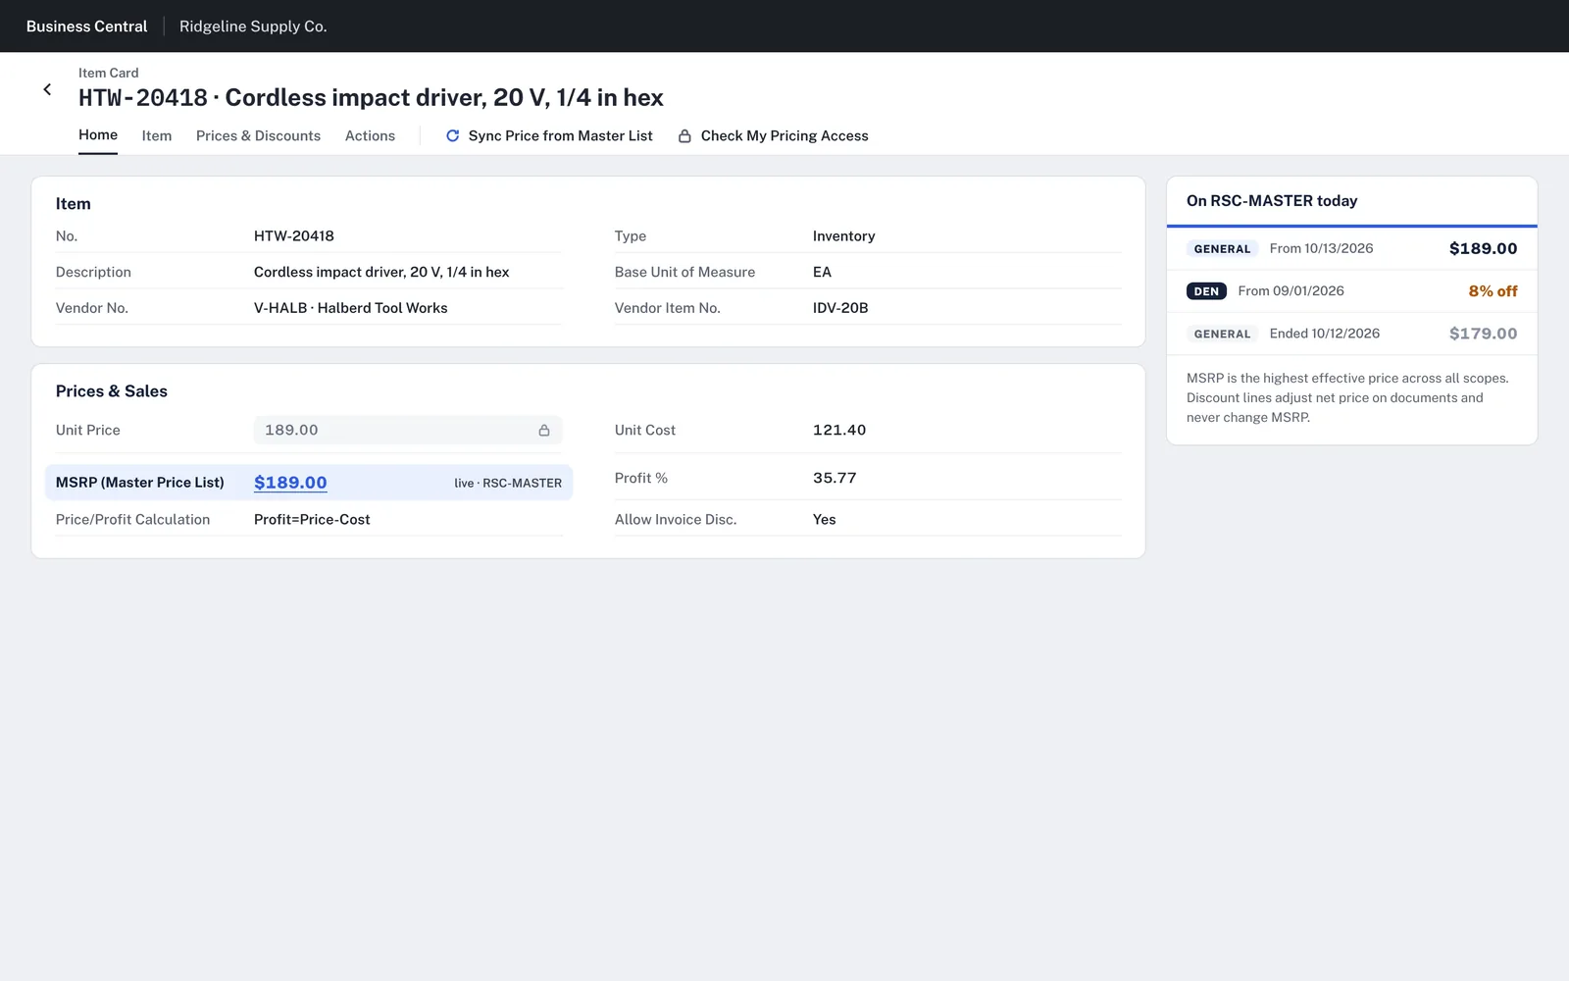Open the Item tab

click(157, 136)
